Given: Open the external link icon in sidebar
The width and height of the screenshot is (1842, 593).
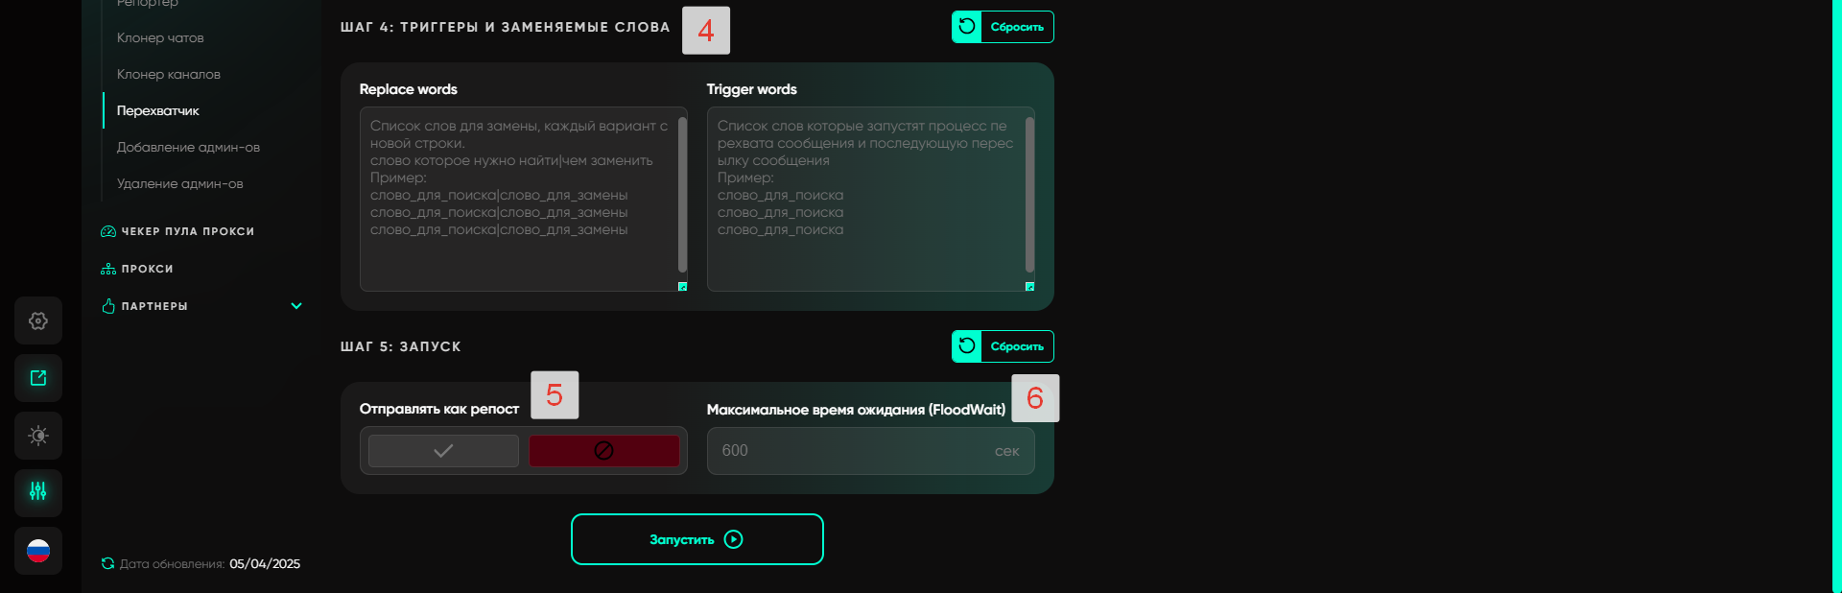Looking at the screenshot, I should (x=38, y=378).
